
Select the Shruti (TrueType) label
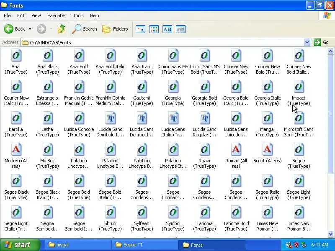pyautogui.click(x=110, y=226)
